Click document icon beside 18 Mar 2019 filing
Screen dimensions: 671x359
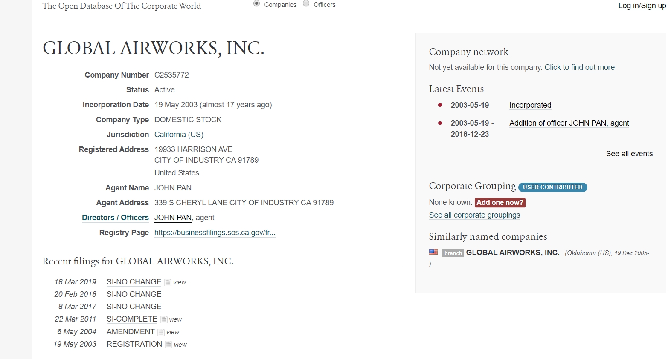point(168,282)
